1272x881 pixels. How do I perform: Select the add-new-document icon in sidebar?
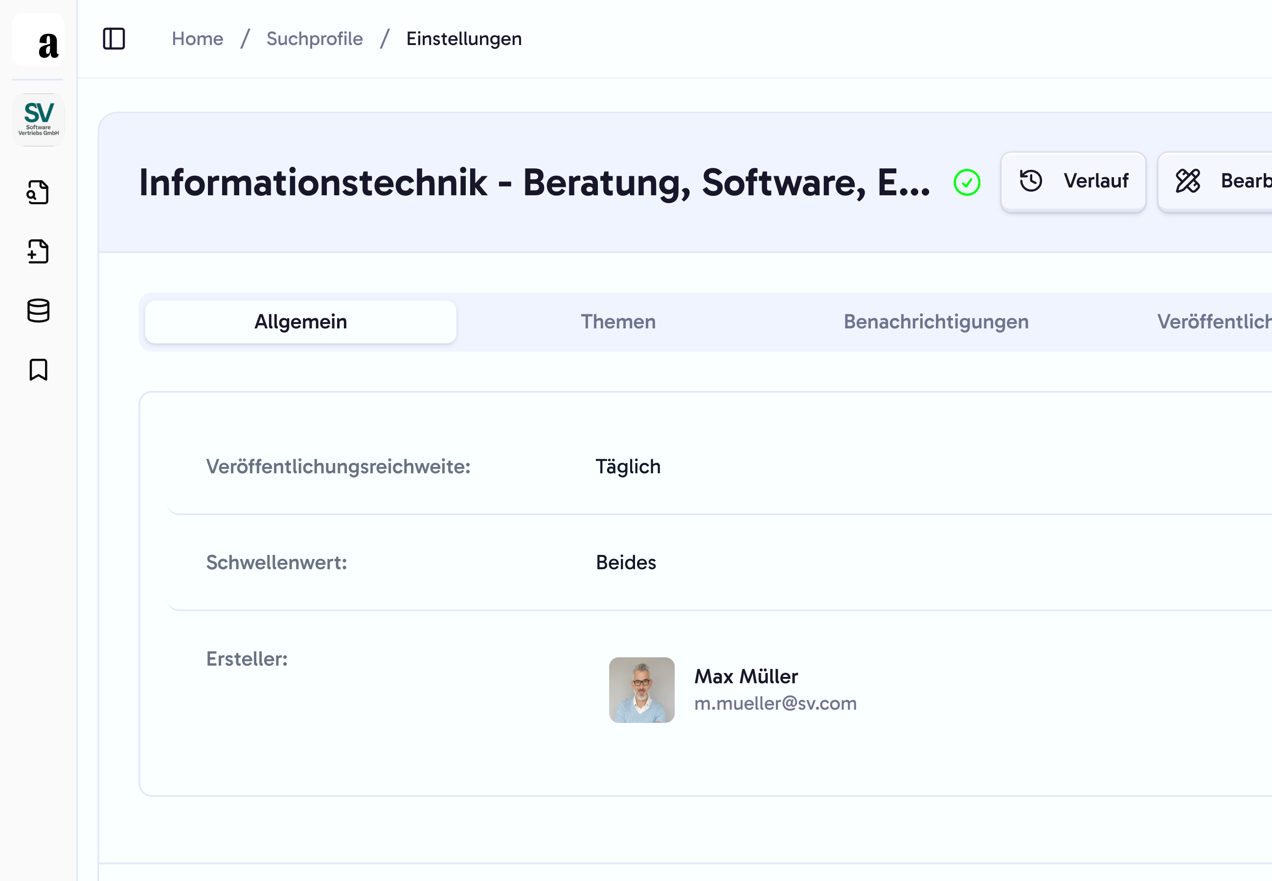coord(38,252)
